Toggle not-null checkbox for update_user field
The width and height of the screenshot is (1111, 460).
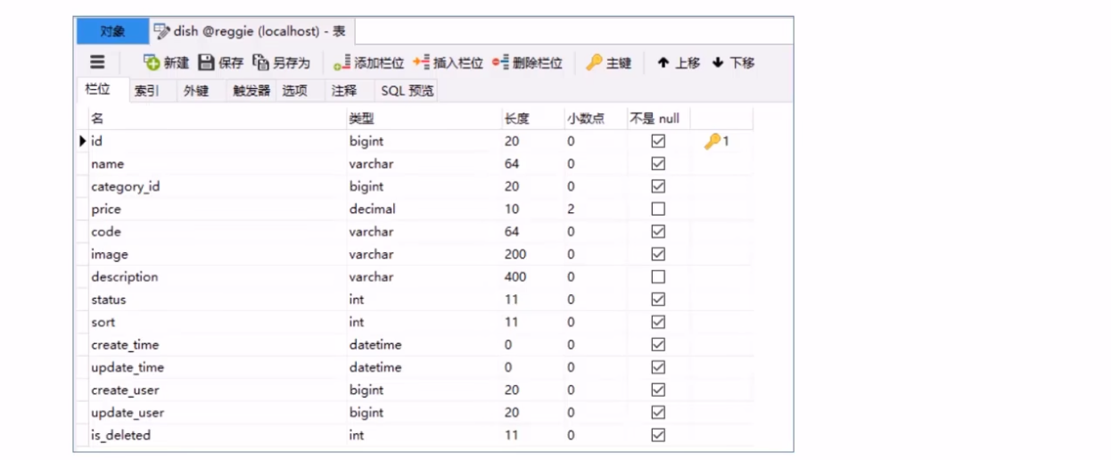pyautogui.click(x=658, y=413)
